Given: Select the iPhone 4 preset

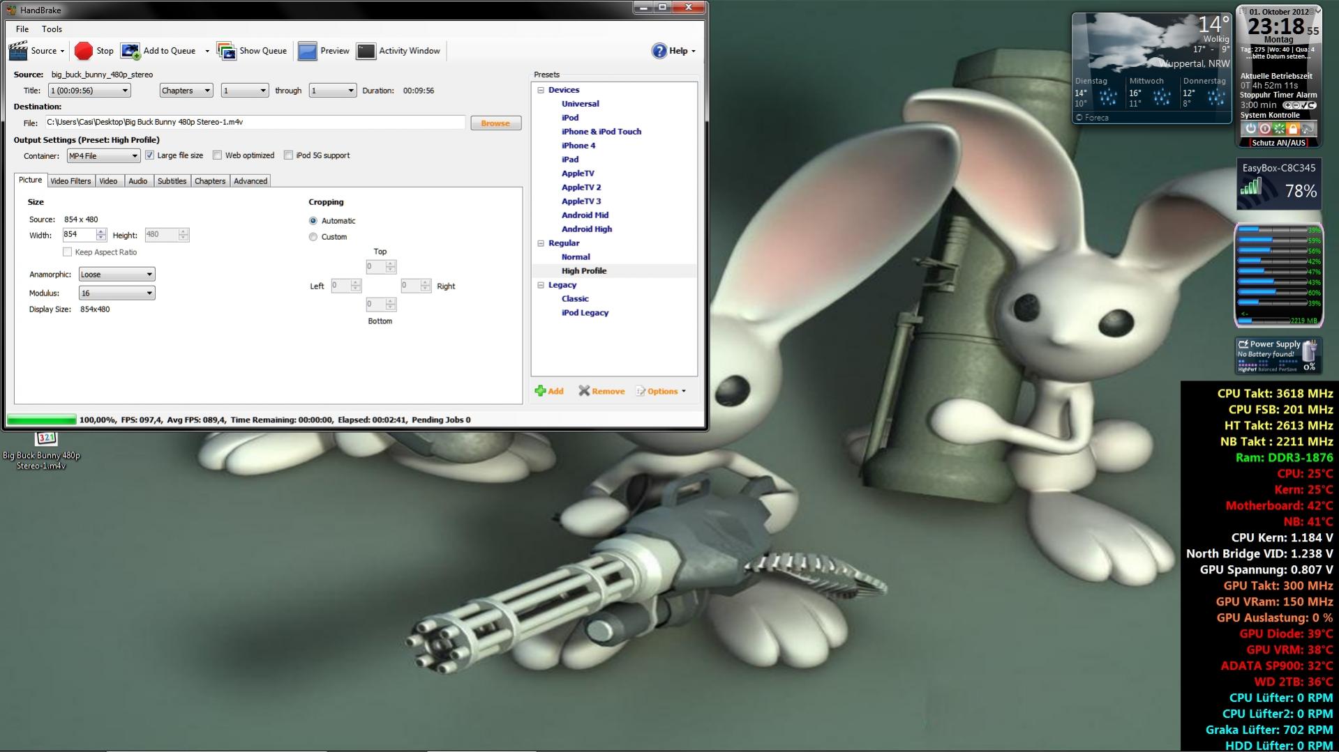Looking at the screenshot, I should point(578,146).
